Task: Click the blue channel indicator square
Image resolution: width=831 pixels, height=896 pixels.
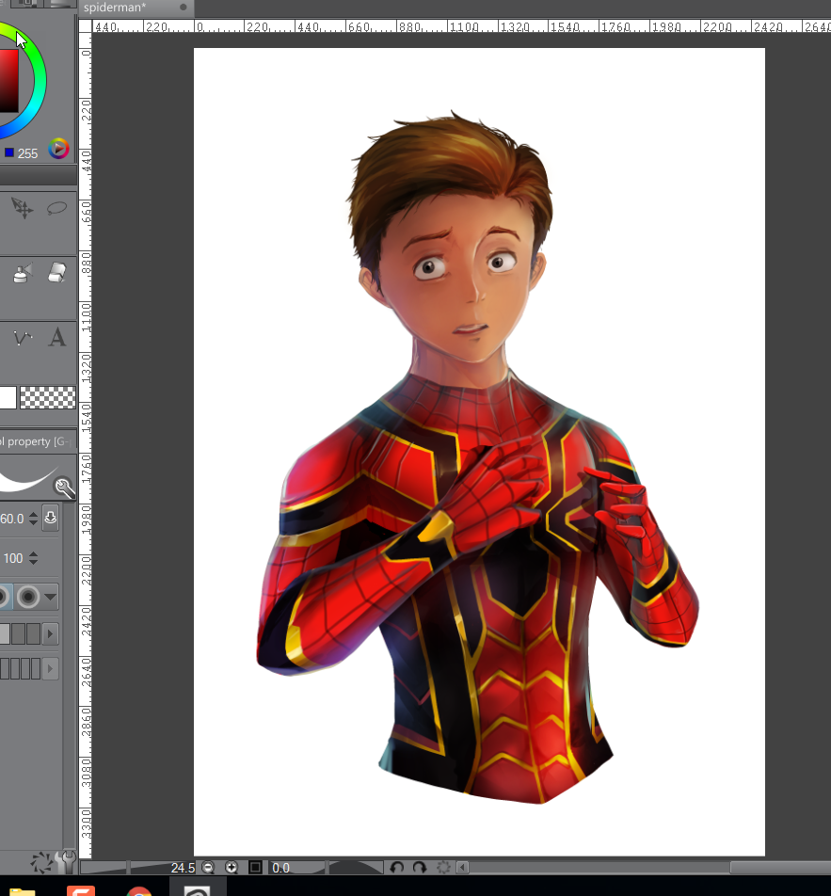Action: 9,152
